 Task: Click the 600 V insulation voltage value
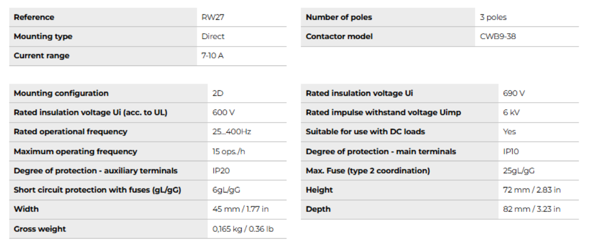[223, 113]
